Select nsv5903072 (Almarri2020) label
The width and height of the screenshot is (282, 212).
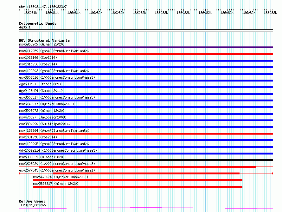tap(42, 111)
